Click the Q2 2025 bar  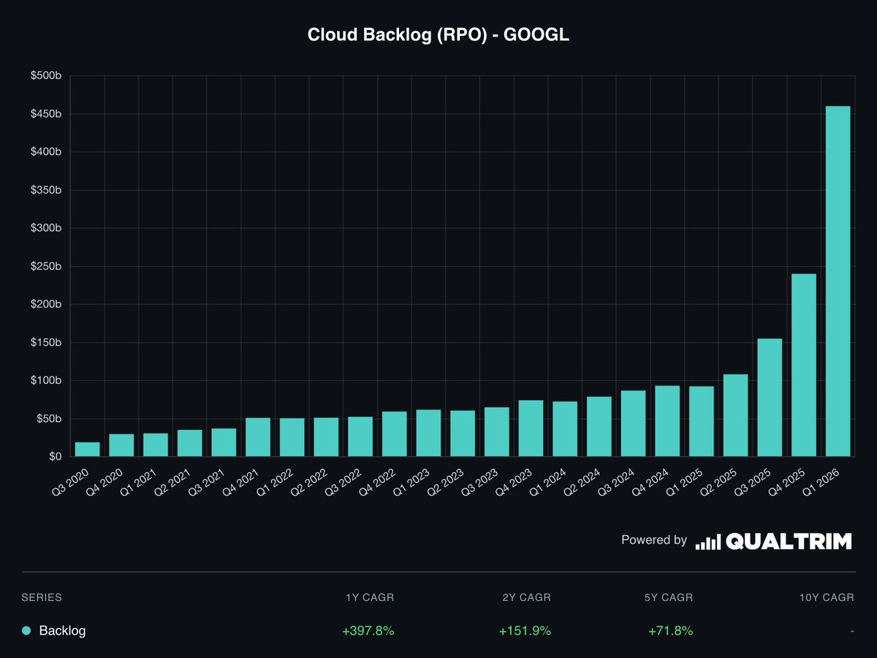[735, 416]
